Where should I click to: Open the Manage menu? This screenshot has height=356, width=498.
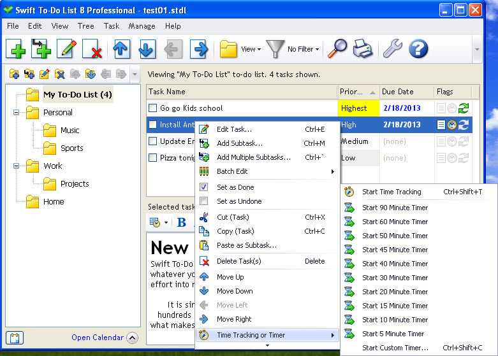point(142,26)
